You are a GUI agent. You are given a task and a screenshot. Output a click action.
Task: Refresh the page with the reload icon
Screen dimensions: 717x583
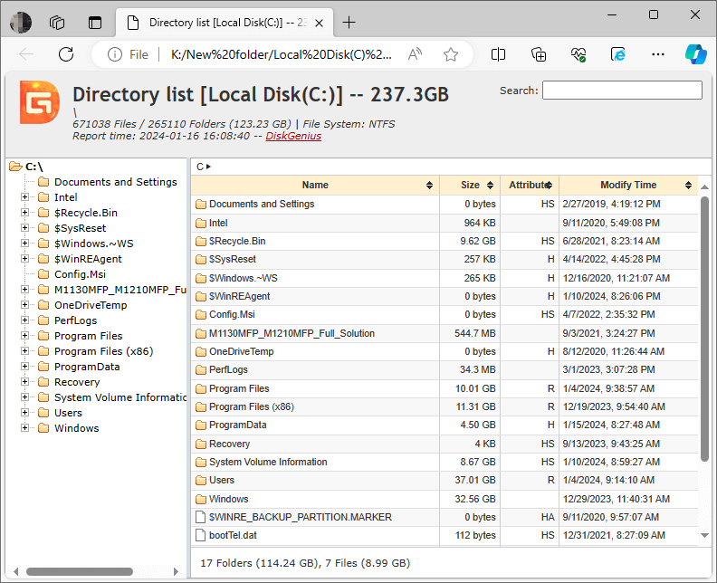pyautogui.click(x=66, y=54)
